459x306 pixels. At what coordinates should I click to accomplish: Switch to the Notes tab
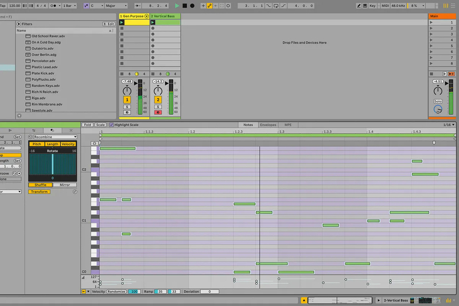tap(248, 125)
